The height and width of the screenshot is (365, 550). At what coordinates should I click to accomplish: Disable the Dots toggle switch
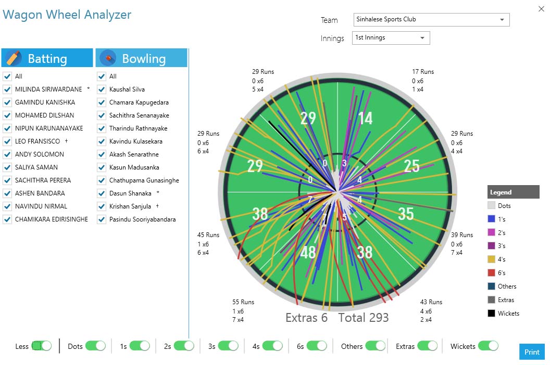click(95, 346)
